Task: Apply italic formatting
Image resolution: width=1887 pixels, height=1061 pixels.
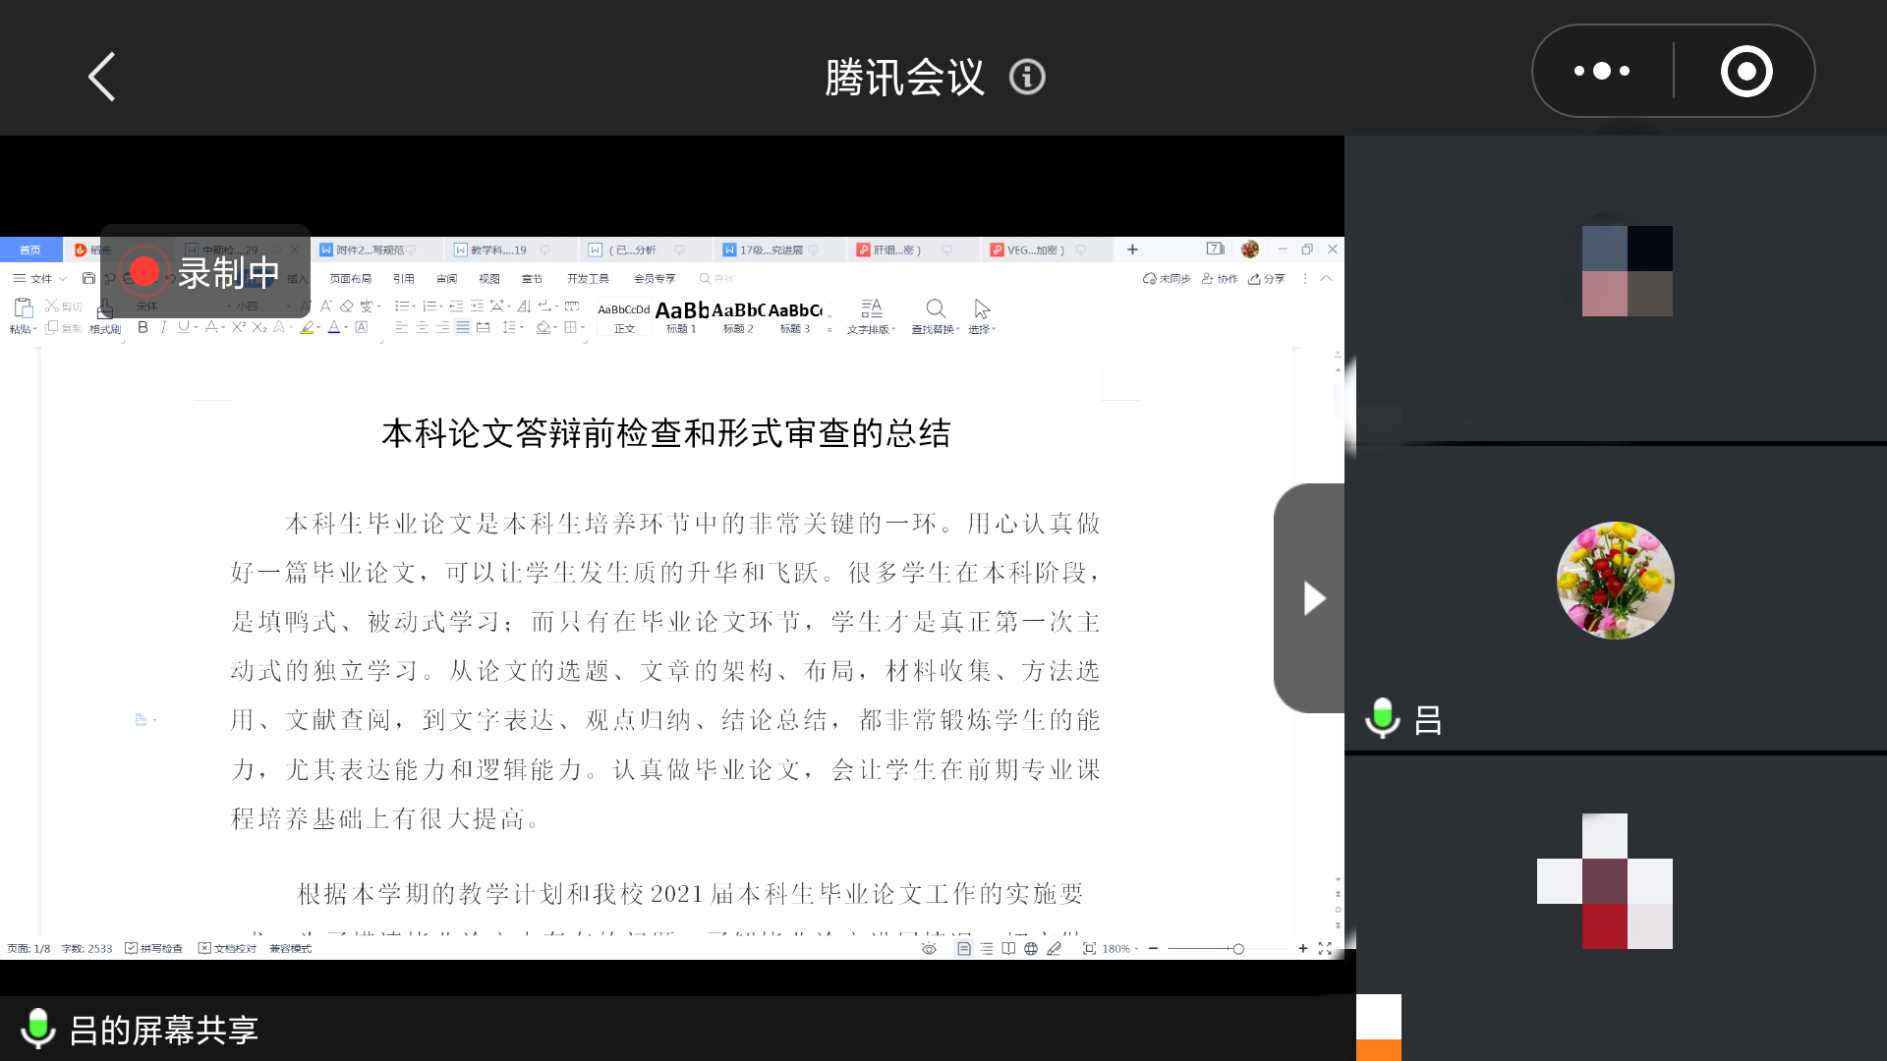Action: (x=163, y=327)
